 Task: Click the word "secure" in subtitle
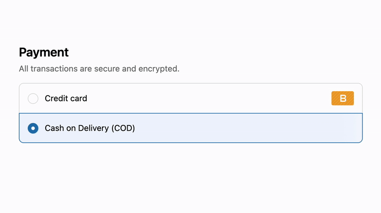click(x=108, y=69)
